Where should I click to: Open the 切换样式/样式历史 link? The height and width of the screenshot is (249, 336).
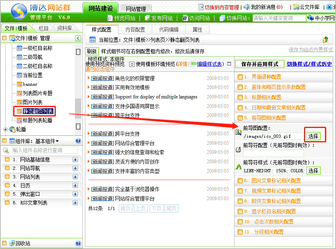(309, 64)
